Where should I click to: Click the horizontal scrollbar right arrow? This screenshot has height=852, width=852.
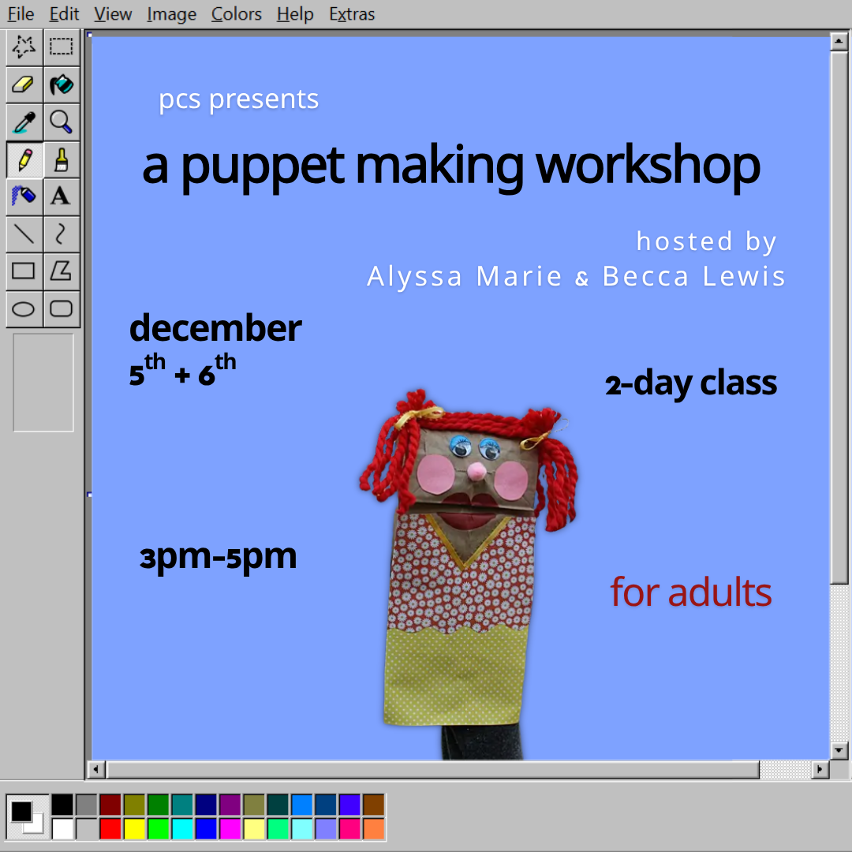[x=820, y=769]
